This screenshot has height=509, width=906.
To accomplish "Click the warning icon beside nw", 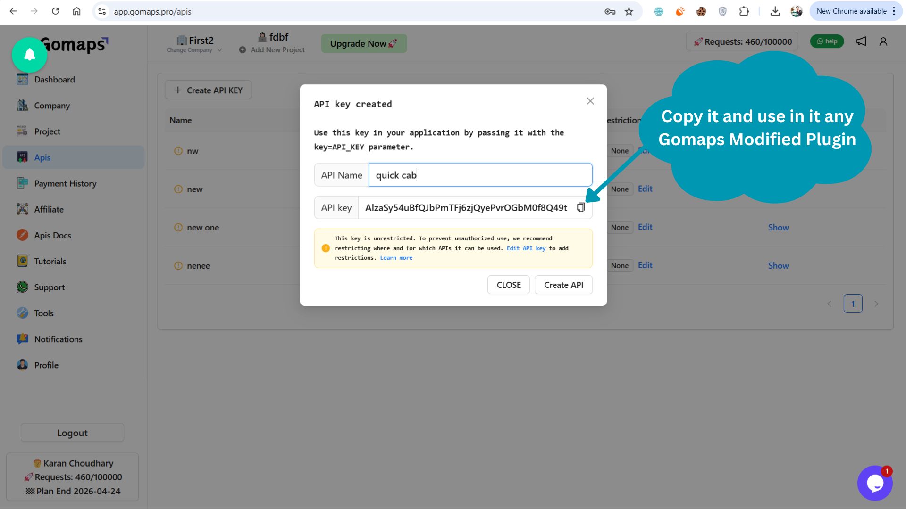I will point(178,151).
